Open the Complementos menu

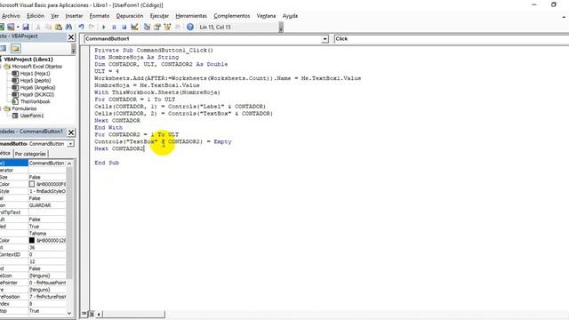coord(232,16)
